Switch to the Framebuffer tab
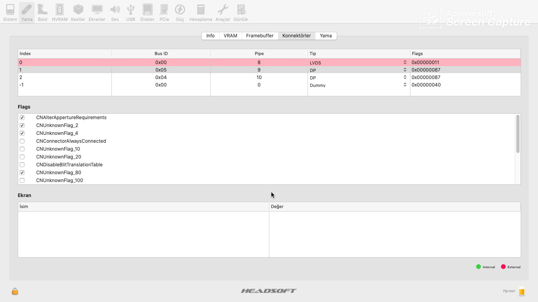 coord(260,35)
